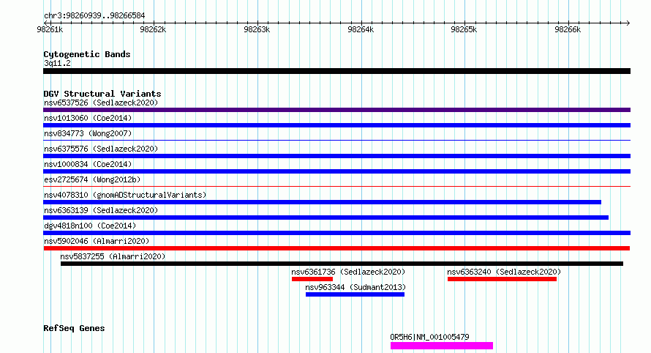Select the blue dgv4818n100 variant bar
The image size is (651, 353).
(x=336, y=233)
